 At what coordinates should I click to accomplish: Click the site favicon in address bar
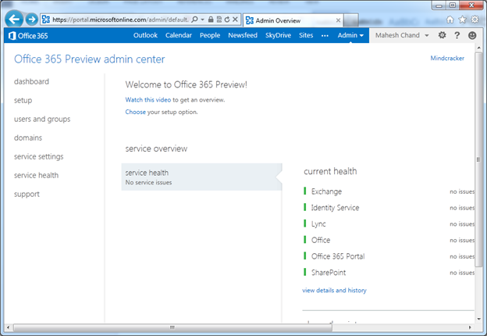click(46, 20)
